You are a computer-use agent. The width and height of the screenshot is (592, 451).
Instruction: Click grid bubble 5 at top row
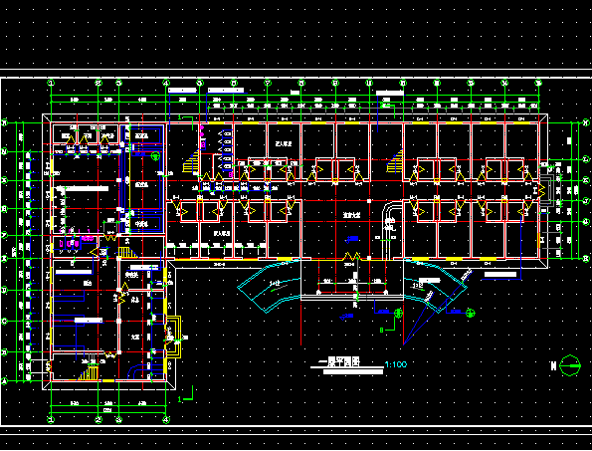200,83
